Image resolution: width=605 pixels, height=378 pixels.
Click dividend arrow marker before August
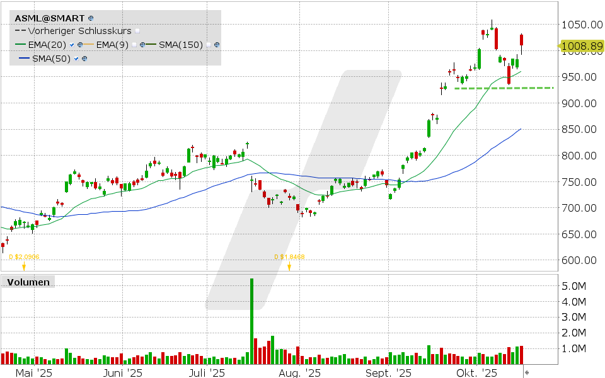(x=289, y=266)
